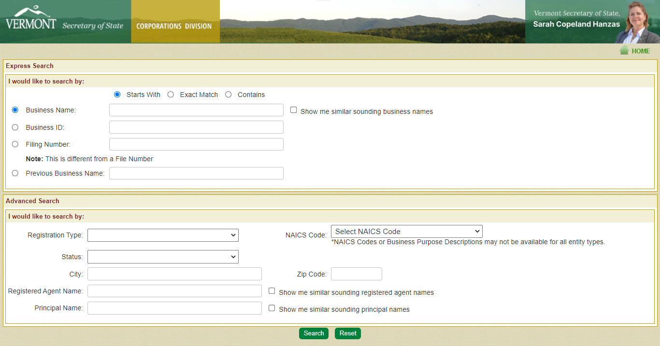Click the Express Search section heading
660x346 pixels.
click(x=30, y=66)
